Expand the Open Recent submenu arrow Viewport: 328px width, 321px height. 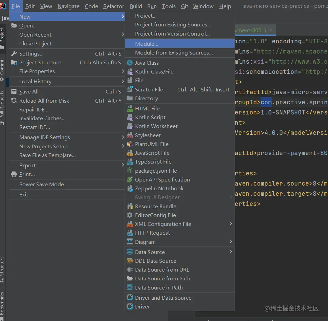coord(123,34)
